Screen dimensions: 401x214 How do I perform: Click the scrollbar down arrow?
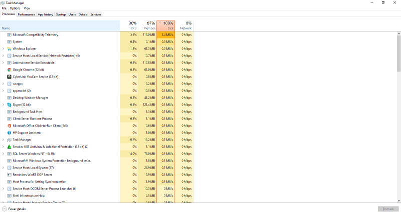(x=398, y=201)
